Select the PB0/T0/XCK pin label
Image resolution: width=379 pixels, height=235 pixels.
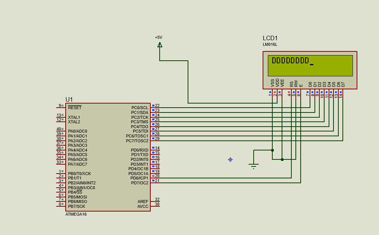pos(79,174)
